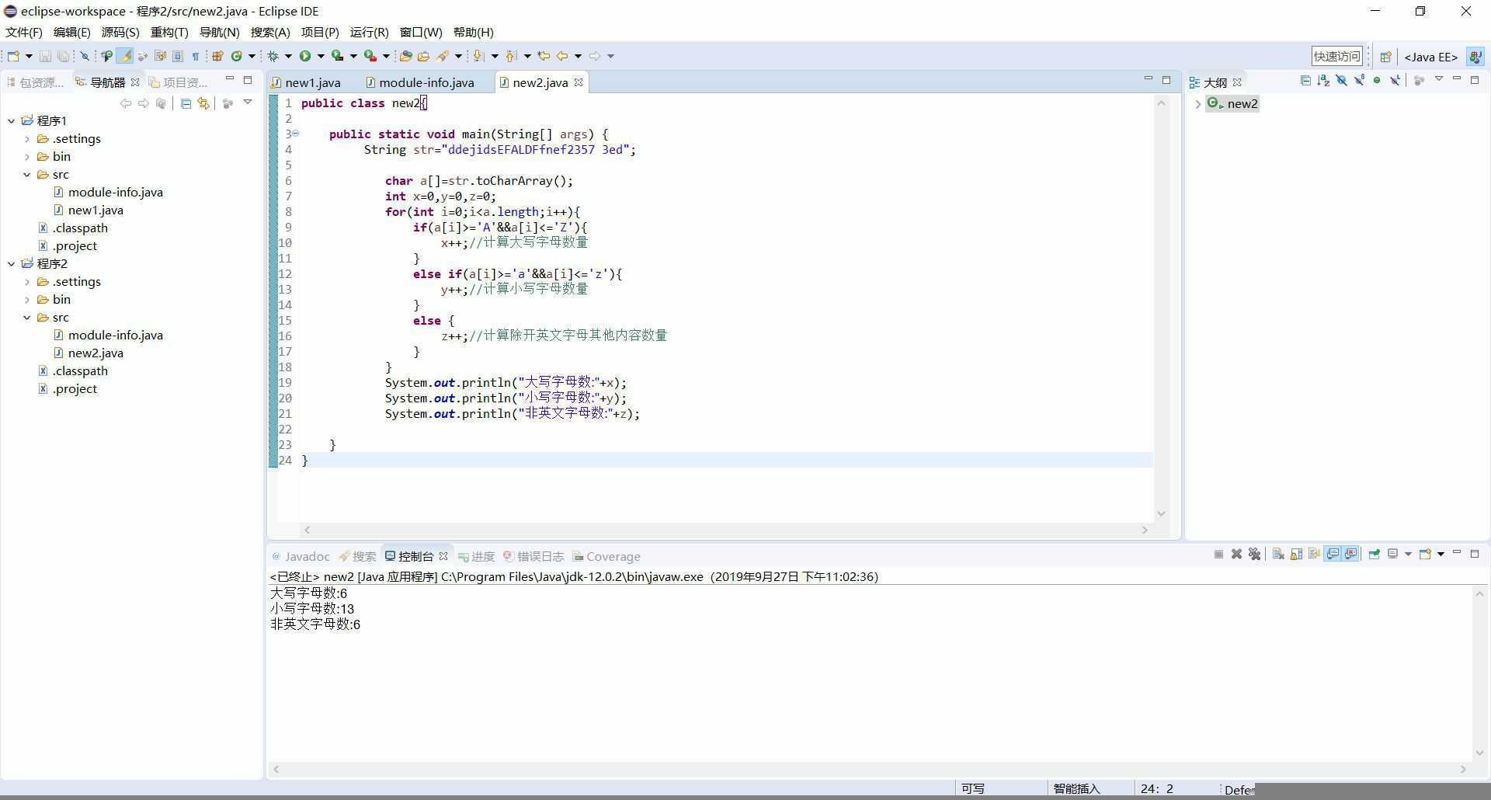Image resolution: width=1491 pixels, height=800 pixels.
Task: Close the new2.java editor tab
Action: pyautogui.click(x=579, y=82)
